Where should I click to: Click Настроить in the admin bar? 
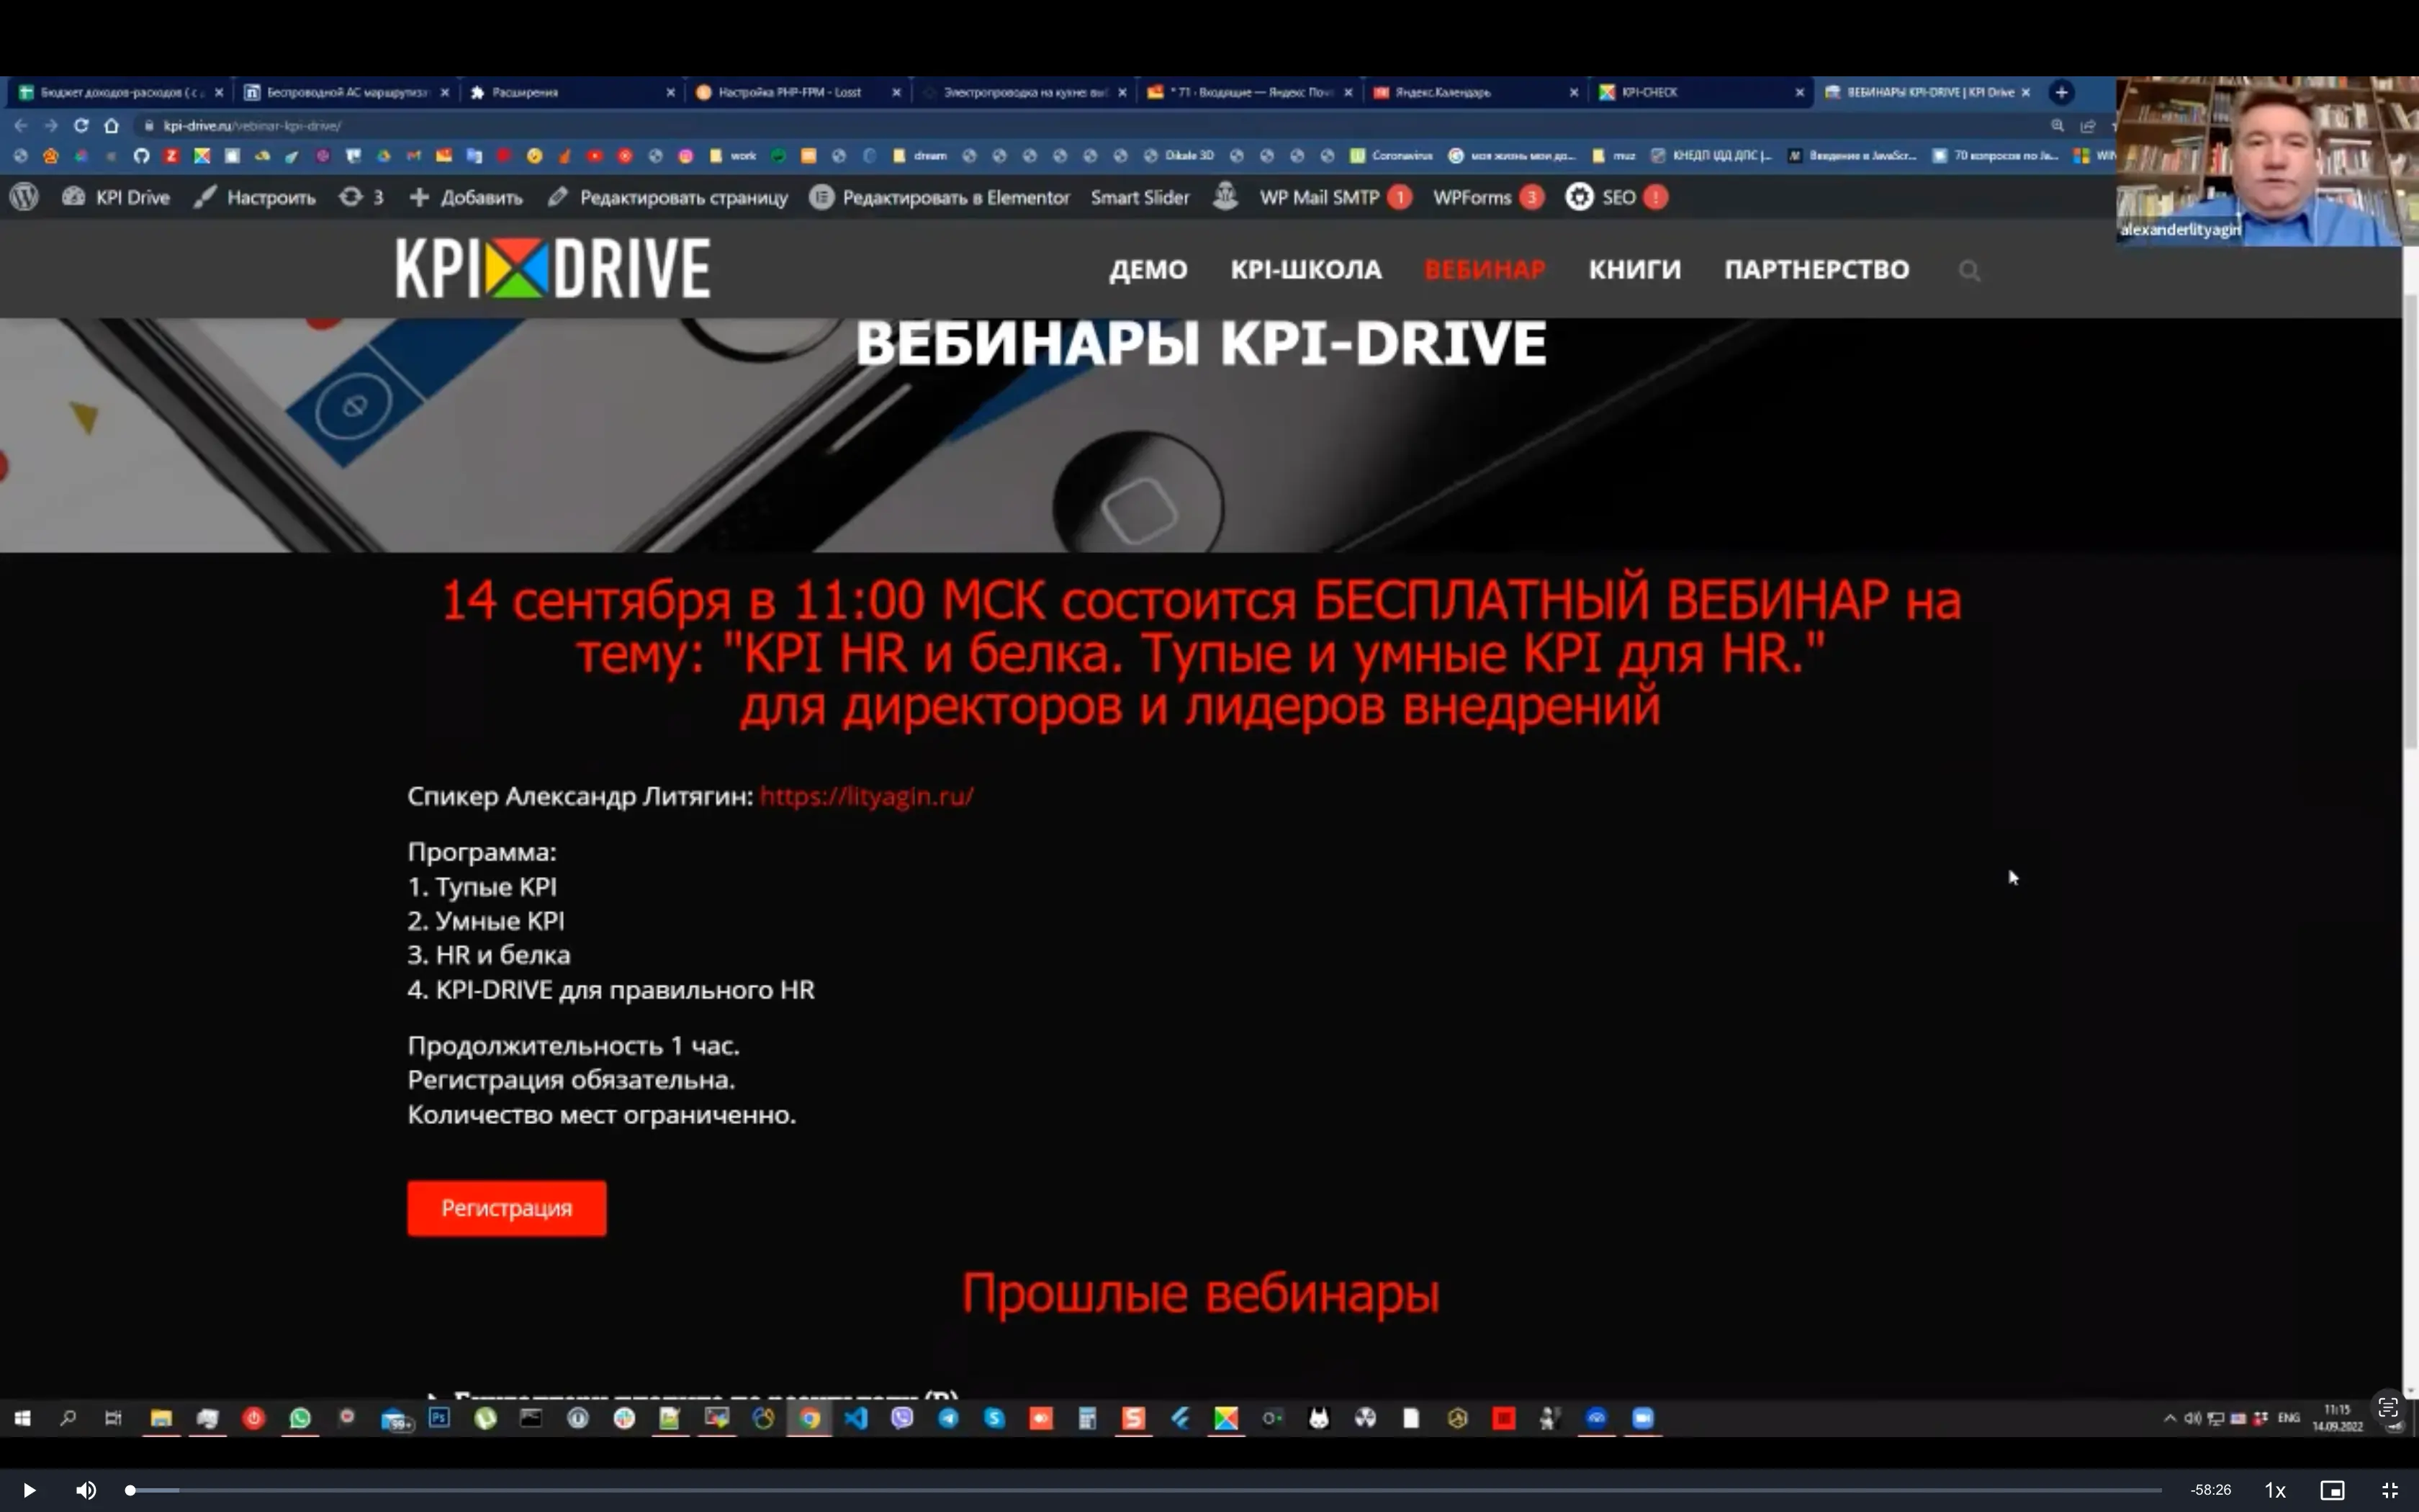tap(255, 197)
